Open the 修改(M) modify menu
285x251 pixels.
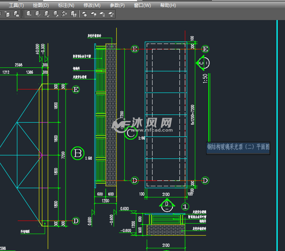92,5
